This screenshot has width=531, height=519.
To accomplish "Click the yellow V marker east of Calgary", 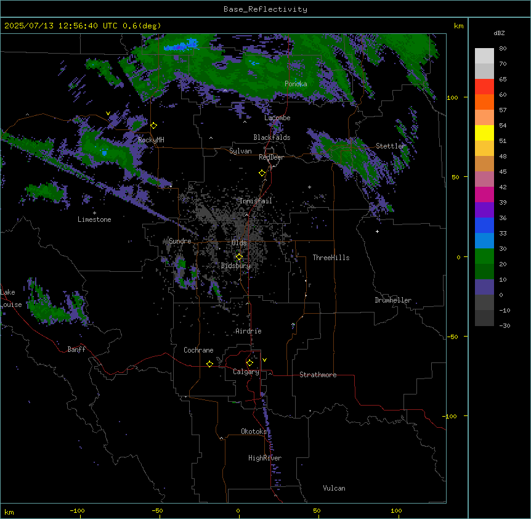I will pos(264,360).
